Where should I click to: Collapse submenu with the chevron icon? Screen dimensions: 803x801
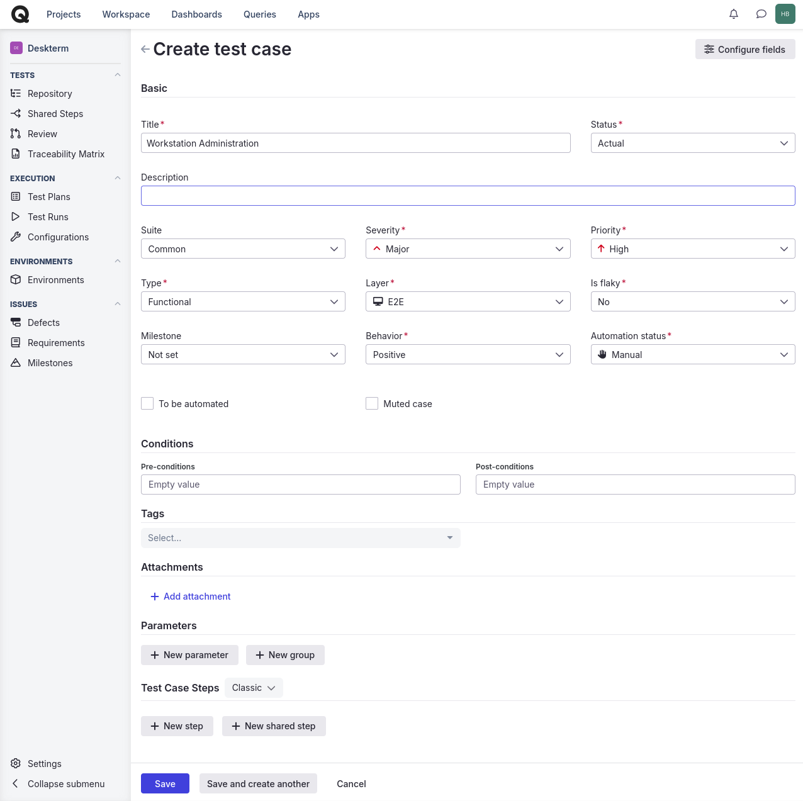click(16, 784)
